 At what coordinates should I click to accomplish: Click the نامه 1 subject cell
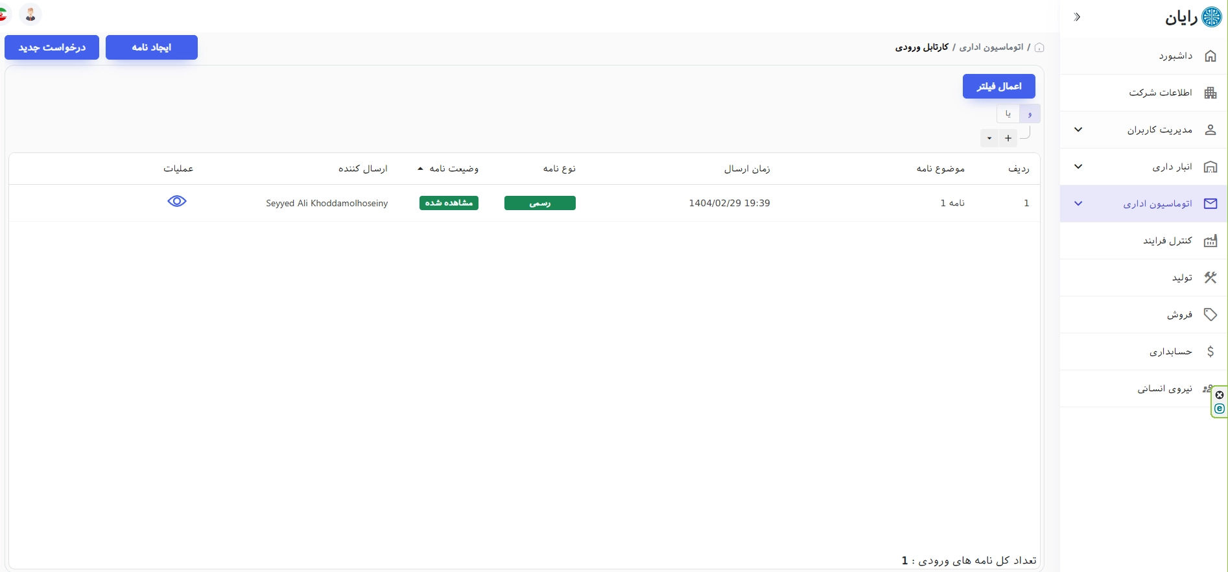click(952, 203)
